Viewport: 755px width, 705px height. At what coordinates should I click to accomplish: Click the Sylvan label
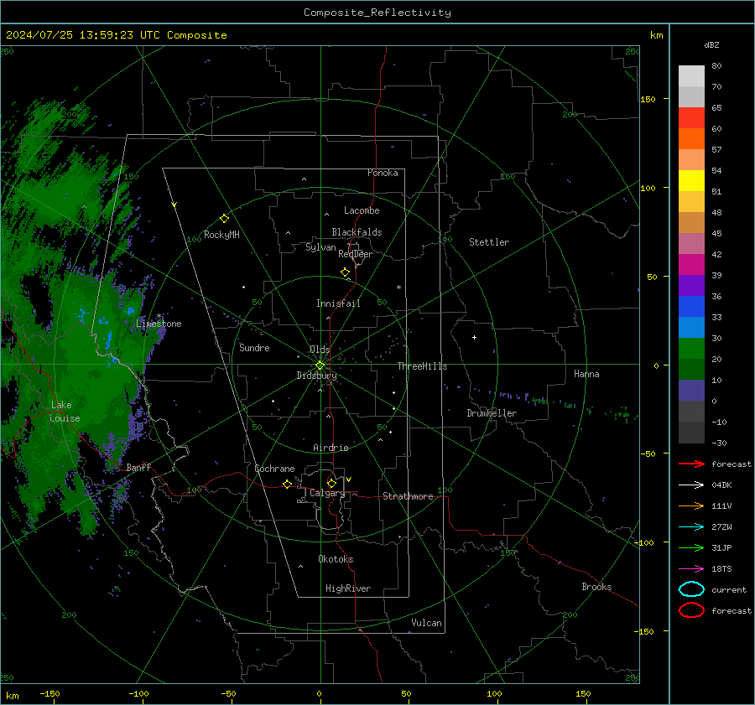[320, 247]
